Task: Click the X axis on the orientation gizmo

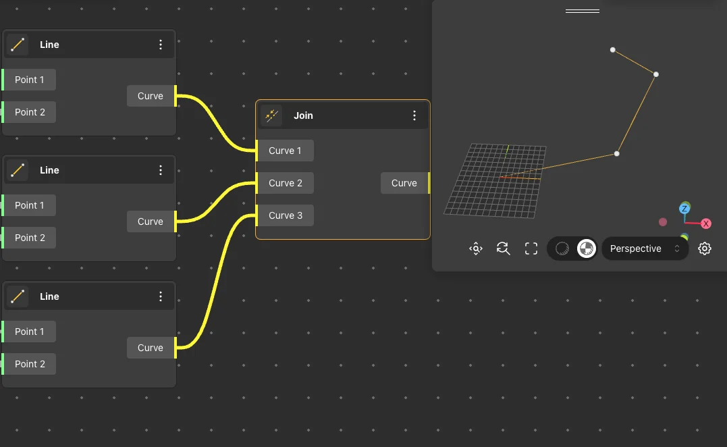Action: coord(705,223)
